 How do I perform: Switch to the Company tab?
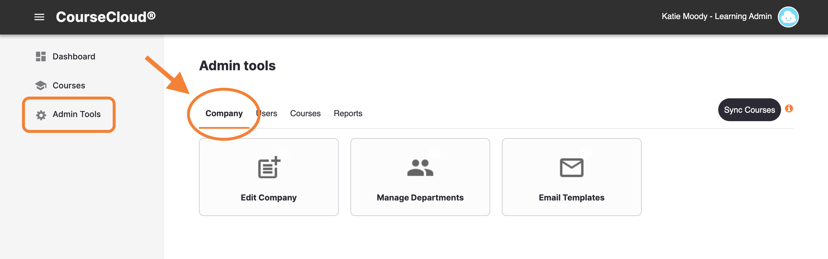click(224, 114)
